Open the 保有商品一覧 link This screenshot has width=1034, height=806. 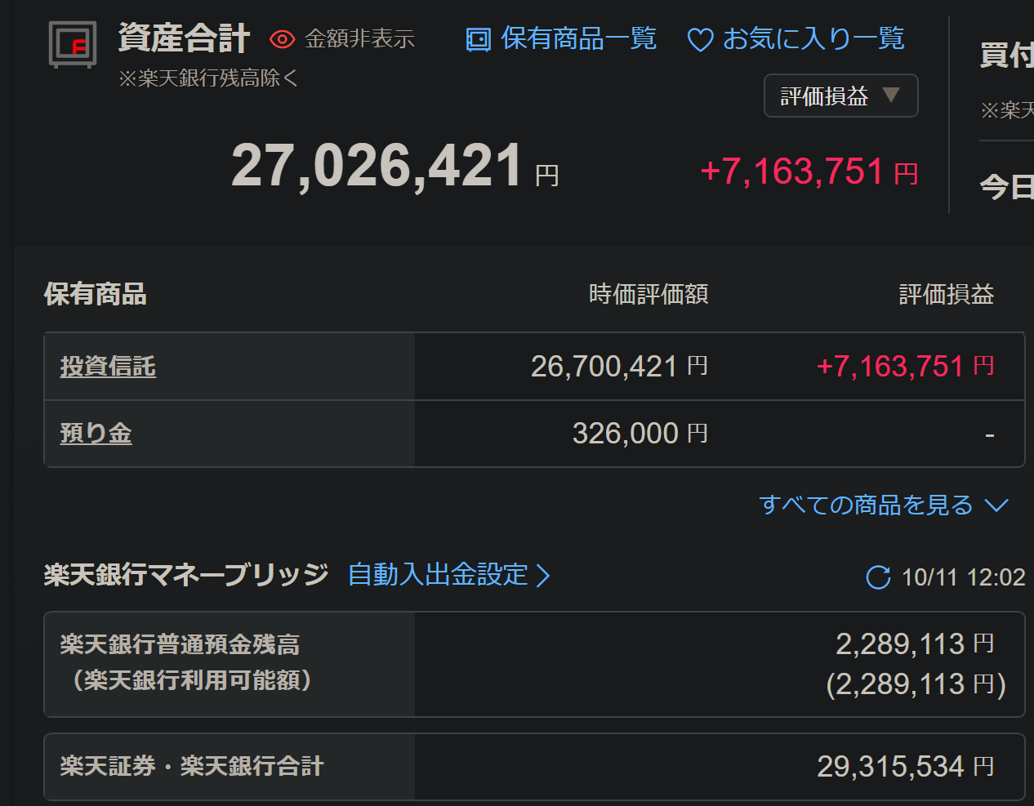[578, 38]
